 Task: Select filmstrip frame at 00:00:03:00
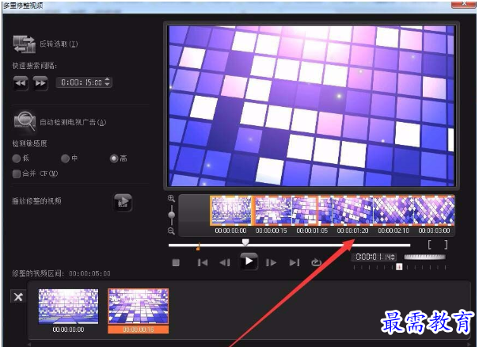point(434,211)
